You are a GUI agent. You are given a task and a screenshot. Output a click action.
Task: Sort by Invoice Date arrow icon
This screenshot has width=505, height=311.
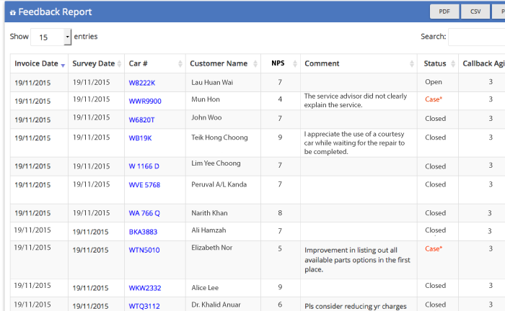click(x=63, y=66)
